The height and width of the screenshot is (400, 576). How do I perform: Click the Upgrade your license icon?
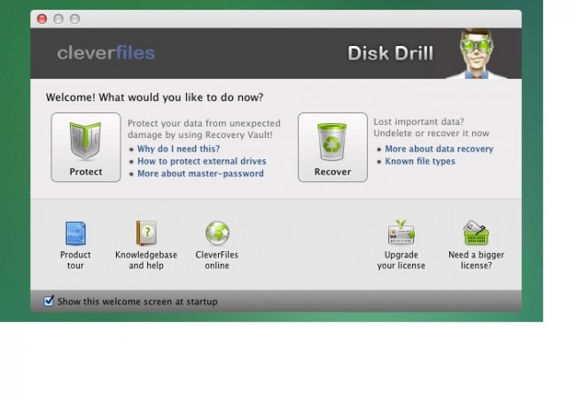pos(401,232)
